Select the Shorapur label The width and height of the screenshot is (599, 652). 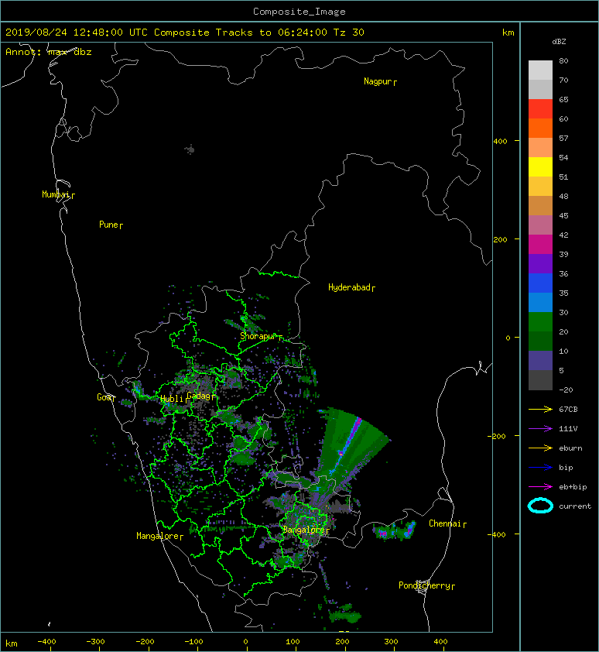(x=258, y=336)
